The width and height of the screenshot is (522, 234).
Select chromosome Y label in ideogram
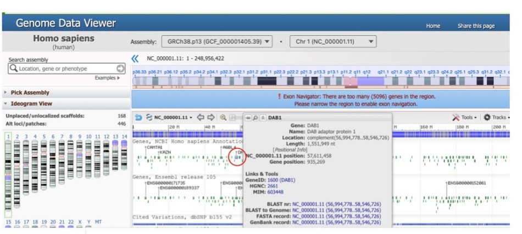88,222
